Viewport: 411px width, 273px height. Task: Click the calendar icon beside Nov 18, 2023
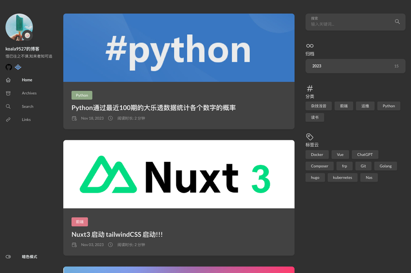(74, 118)
